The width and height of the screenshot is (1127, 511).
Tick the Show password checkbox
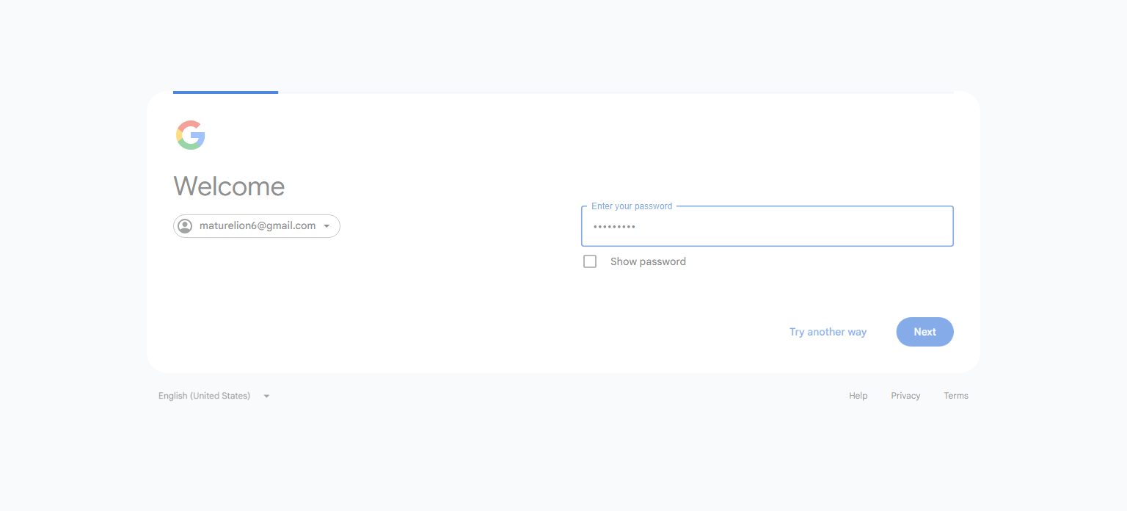(590, 261)
